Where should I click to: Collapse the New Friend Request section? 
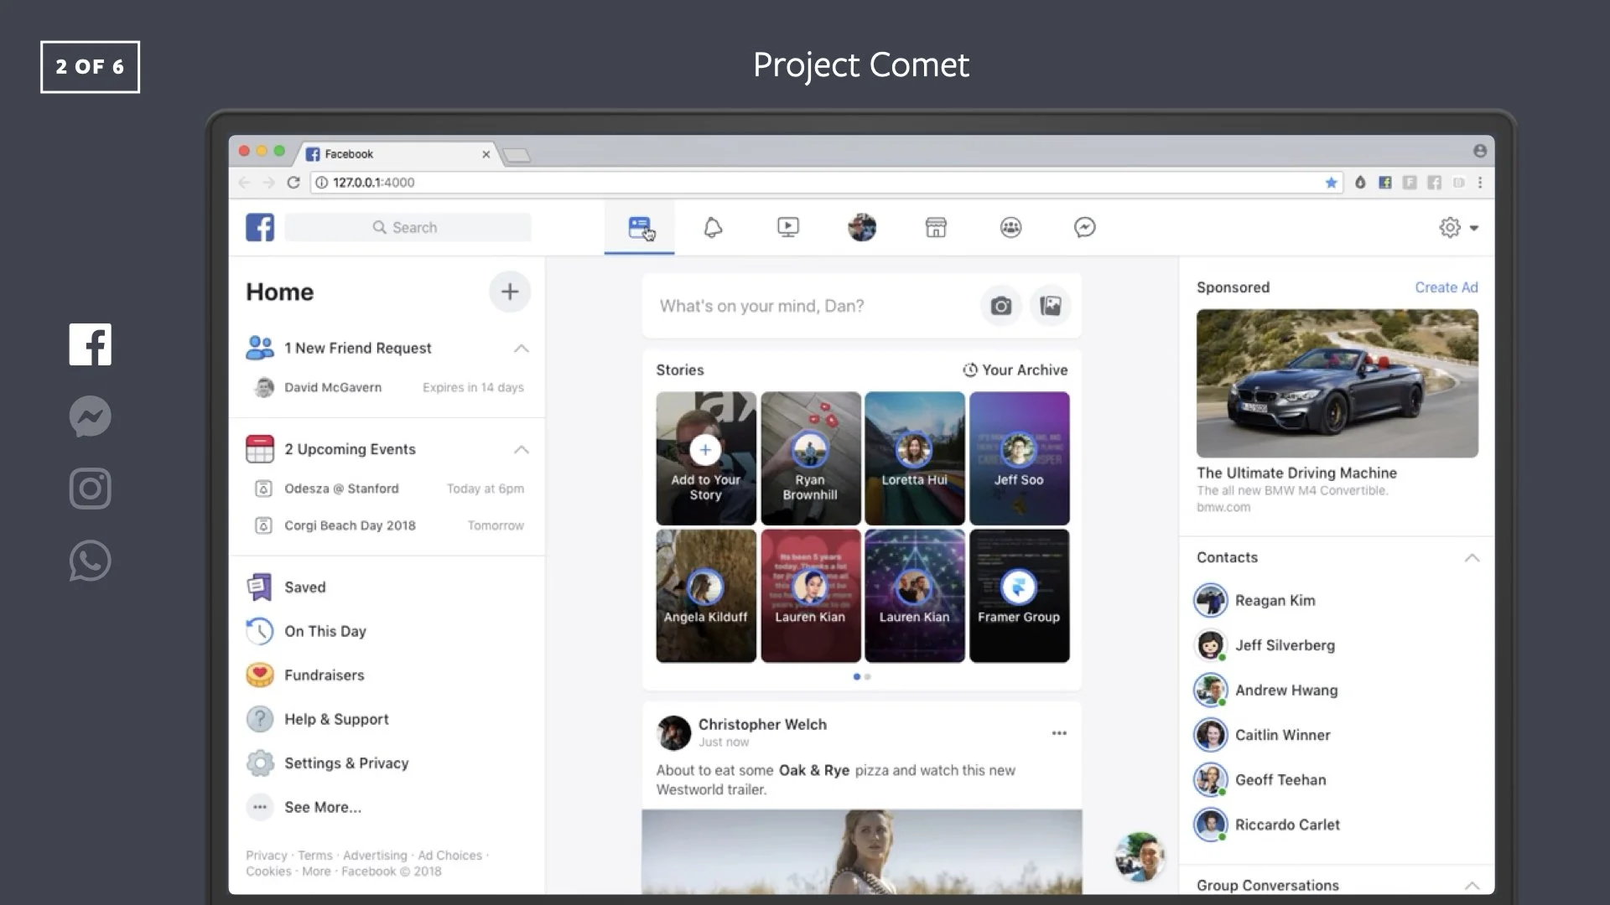point(522,349)
